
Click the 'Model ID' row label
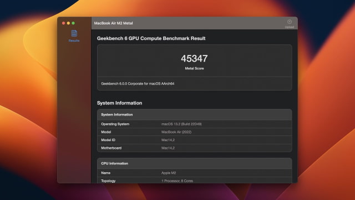point(108,140)
